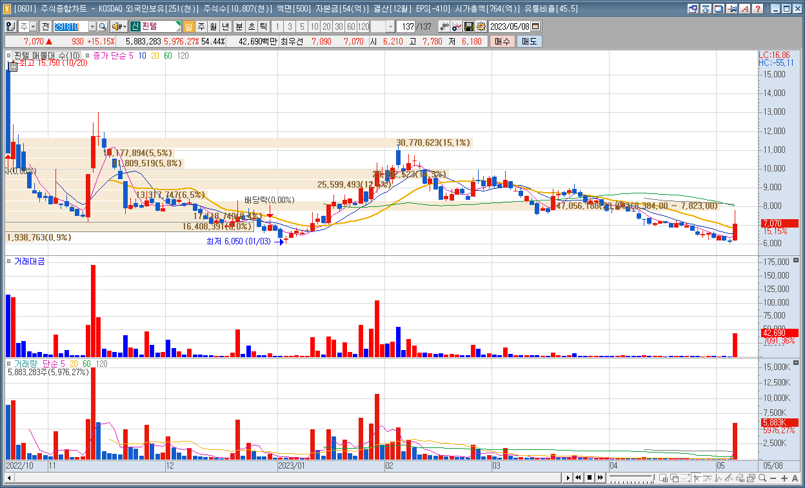The image size is (805, 488).
Task: Open 거래대금 indicator menu square
Action: tap(9, 261)
